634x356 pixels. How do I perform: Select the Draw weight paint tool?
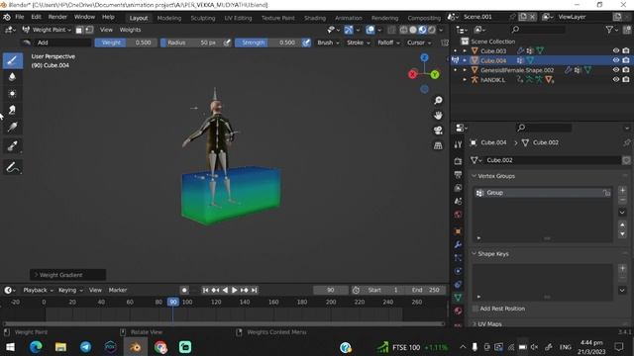pyautogui.click(x=13, y=60)
